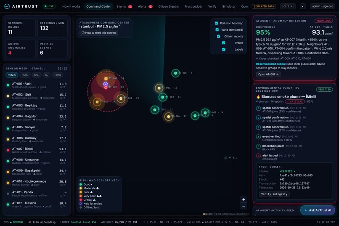339x226 pixels.
Task: Click the Leaflet attribution link
Action: (x=208, y=214)
